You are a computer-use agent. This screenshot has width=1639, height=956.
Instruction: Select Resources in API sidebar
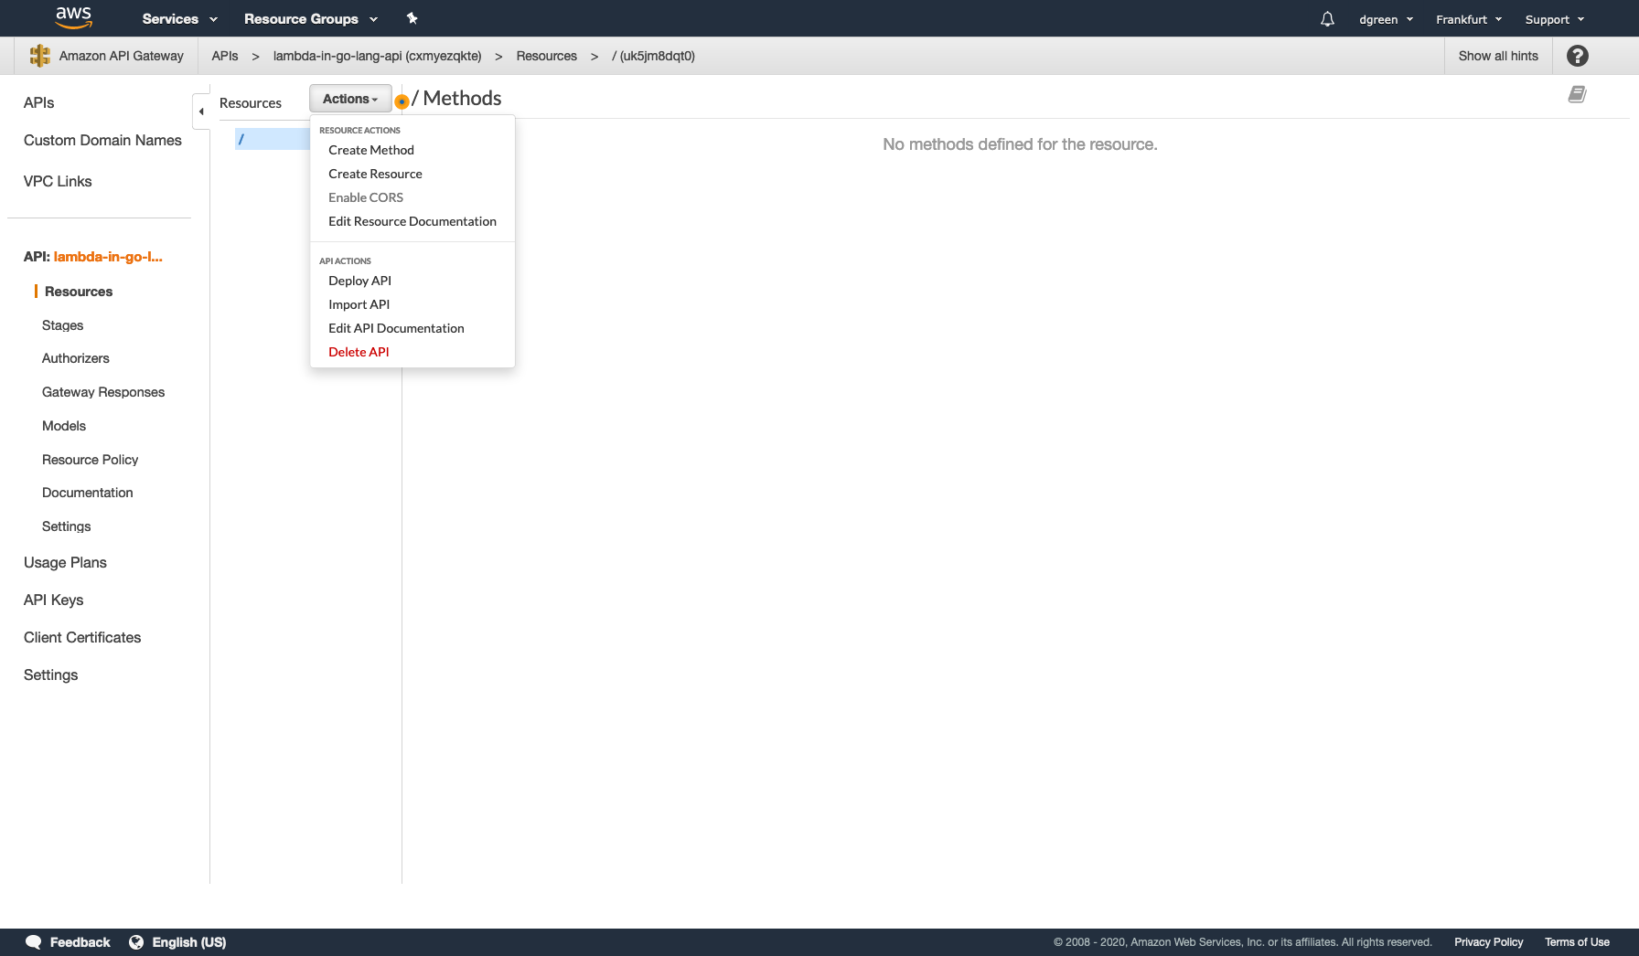(79, 292)
